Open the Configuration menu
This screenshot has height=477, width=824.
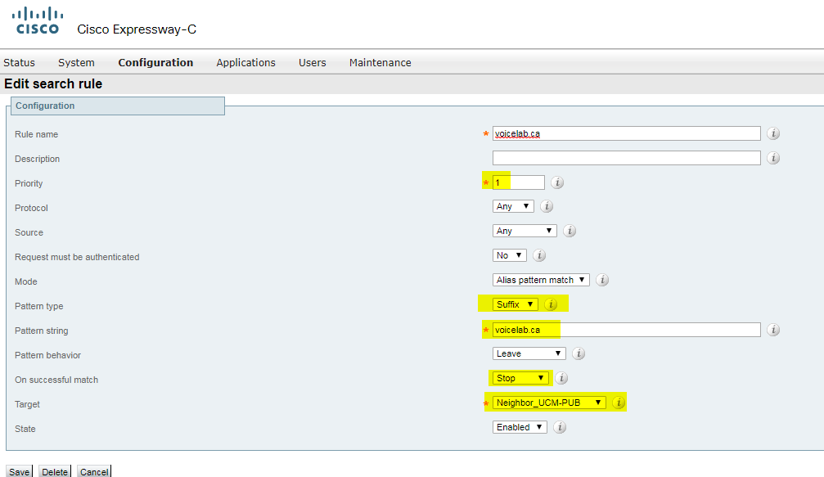click(x=155, y=62)
